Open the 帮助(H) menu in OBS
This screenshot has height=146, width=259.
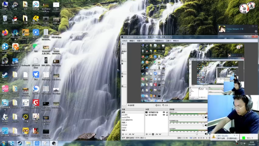tap(176, 41)
